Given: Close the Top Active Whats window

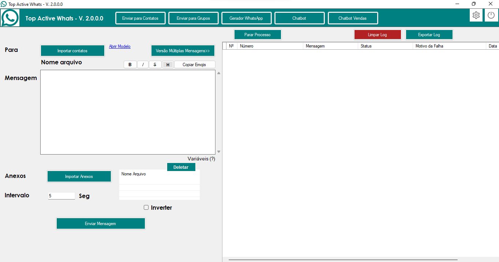Looking at the screenshot, I should 491,4.
